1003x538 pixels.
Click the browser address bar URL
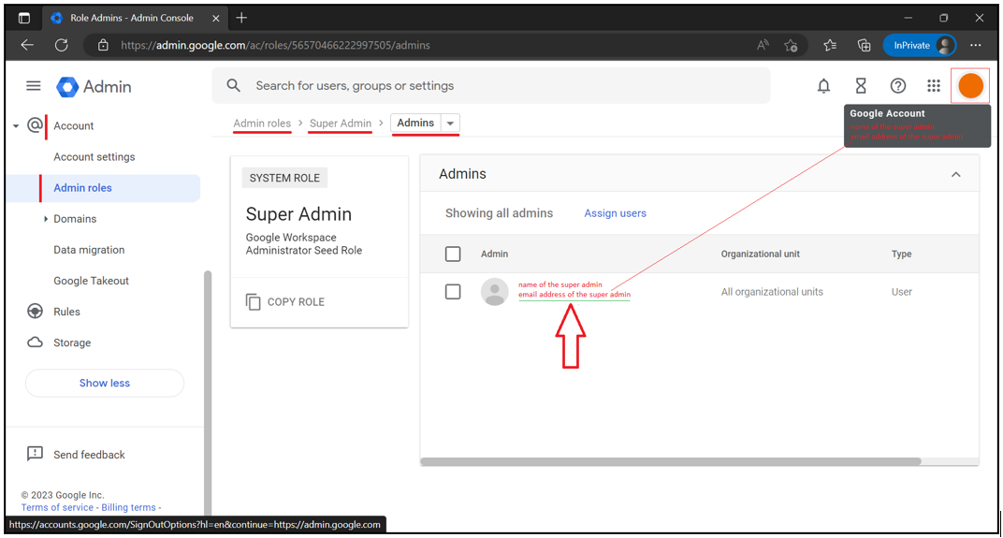coord(275,45)
